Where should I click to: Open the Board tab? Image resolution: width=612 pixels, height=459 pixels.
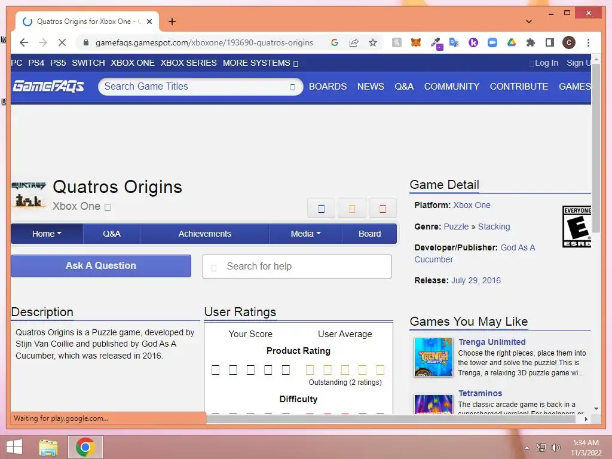(369, 234)
